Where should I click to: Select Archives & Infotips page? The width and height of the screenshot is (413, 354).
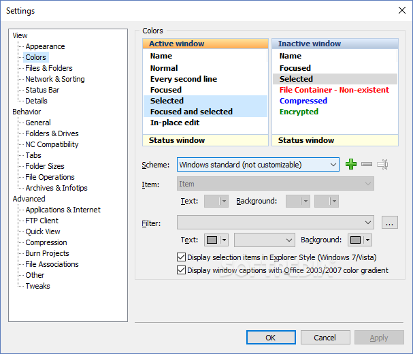point(56,188)
